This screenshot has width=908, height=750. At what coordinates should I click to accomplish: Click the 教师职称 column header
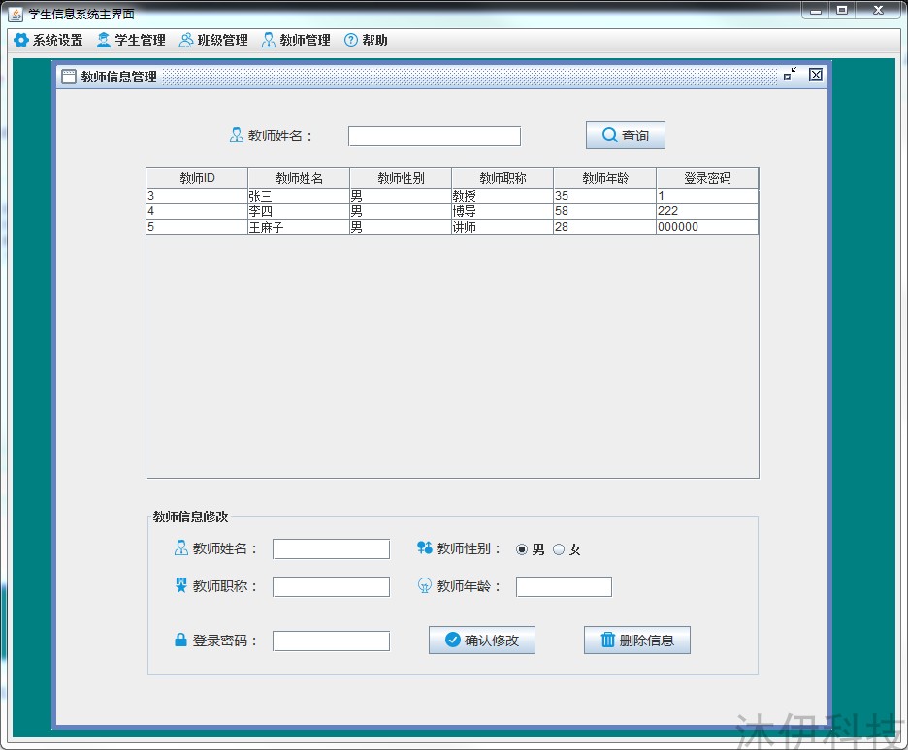[503, 178]
